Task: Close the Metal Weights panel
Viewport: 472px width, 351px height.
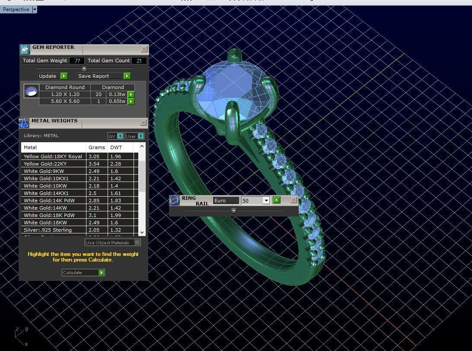Action: click(x=144, y=122)
